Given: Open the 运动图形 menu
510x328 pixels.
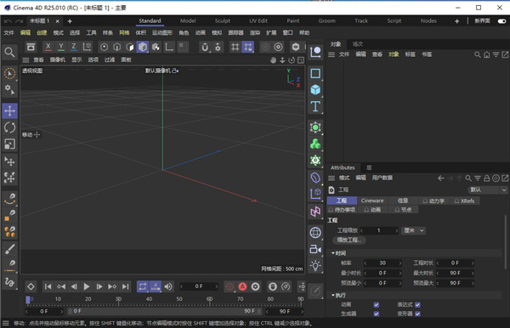Looking at the screenshot, I should (162, 33).
